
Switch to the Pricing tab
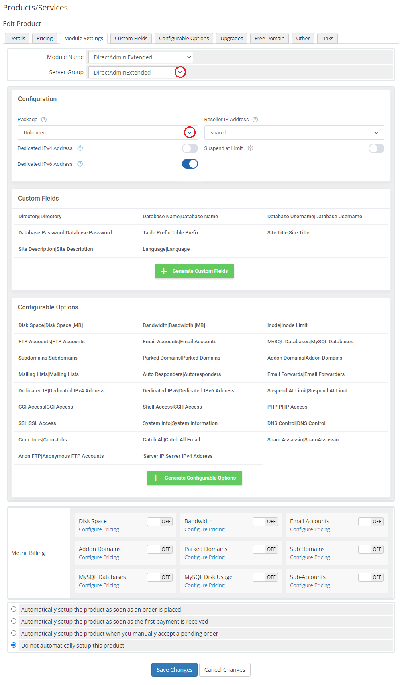point(45,38)
